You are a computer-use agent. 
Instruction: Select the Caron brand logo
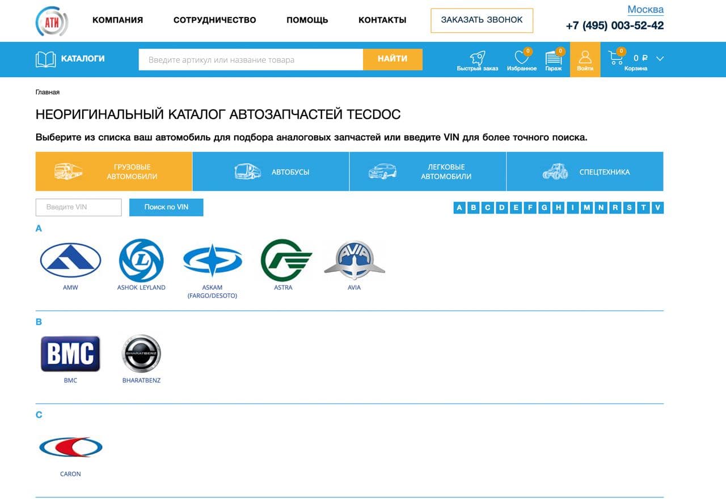[x=70, y=447]
